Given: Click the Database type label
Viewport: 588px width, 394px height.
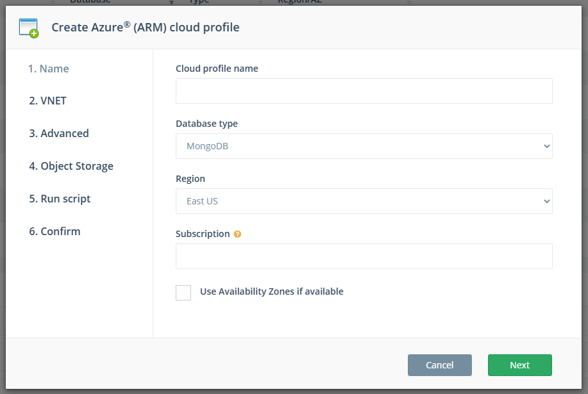Looking at the screenshot, I should coord(206,124).
